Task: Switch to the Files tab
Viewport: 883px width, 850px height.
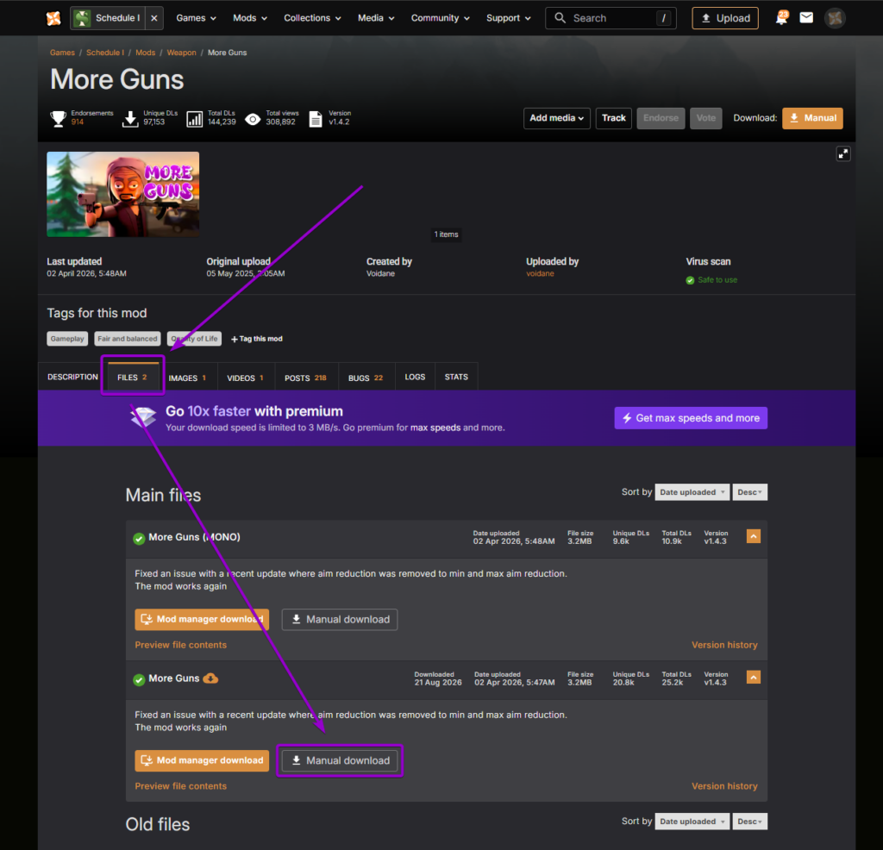Action: pos(132,377)
